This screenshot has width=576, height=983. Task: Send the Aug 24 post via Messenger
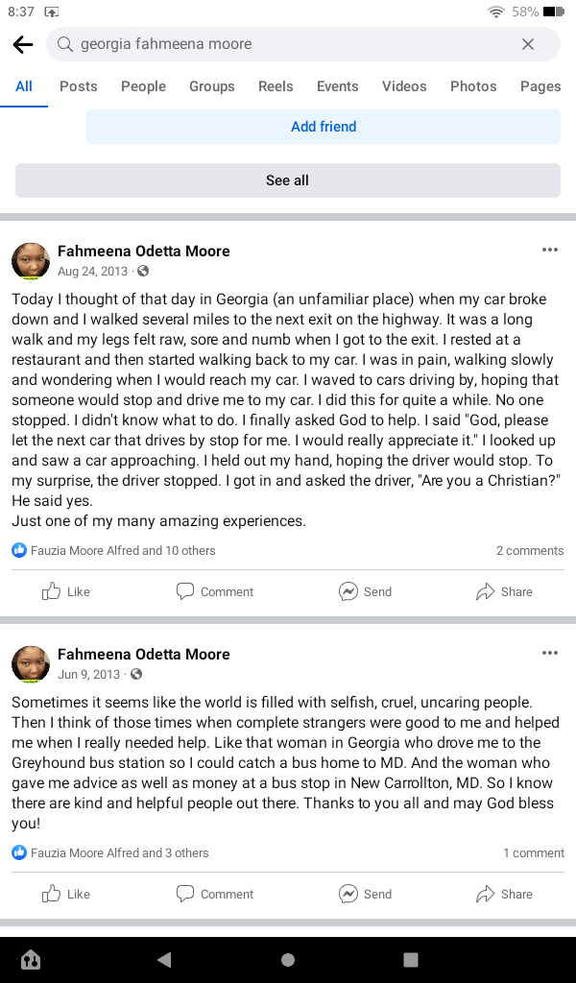(x=366, y=591)
